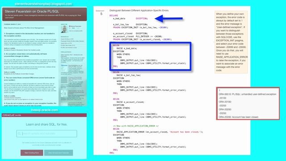The height and width of the screenshot is (161, 286).
Task: Click the en_account_closed PLS_INTEGER line
Action: click(x=138, y=36)
